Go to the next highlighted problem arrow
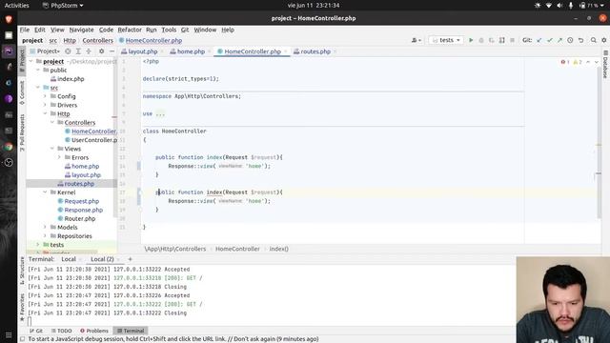This screenshot has width=610, height=343. tap(597, 62)
